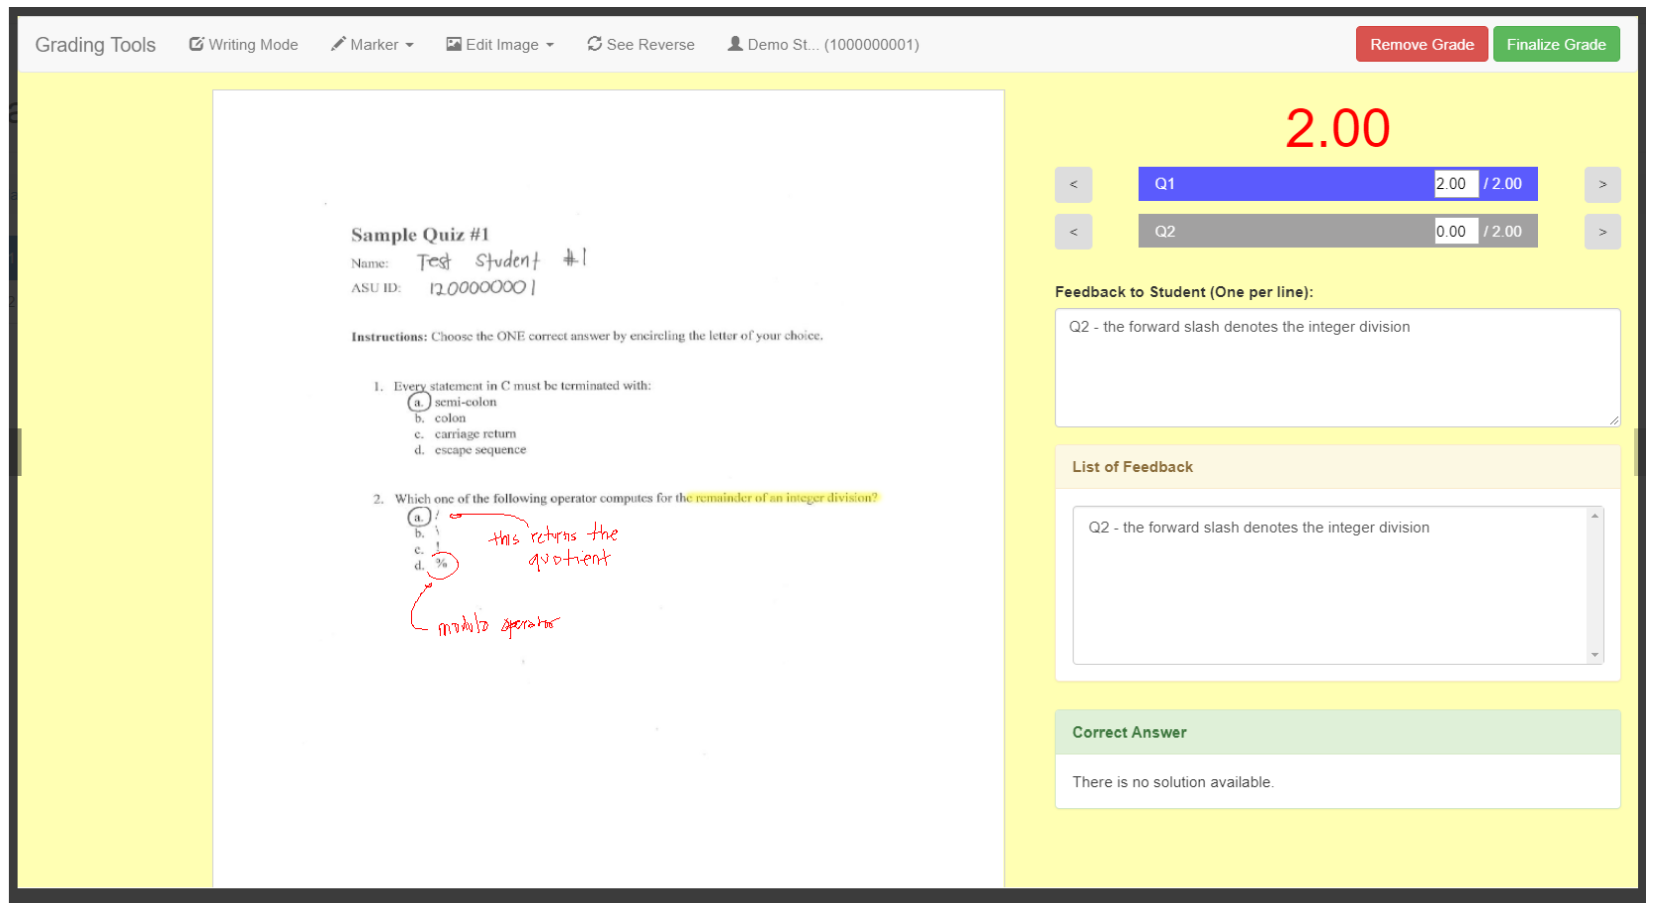Click the Marker pencil icon
The height and width of the screenshot is (913, 1656).
338,44
